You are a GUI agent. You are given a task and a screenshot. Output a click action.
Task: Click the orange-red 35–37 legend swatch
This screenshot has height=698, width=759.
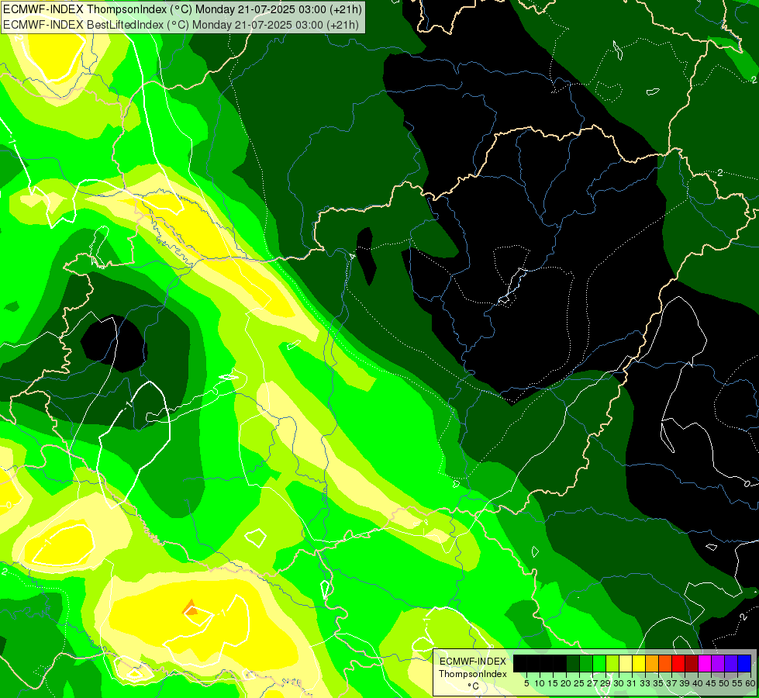click(665, 663)
